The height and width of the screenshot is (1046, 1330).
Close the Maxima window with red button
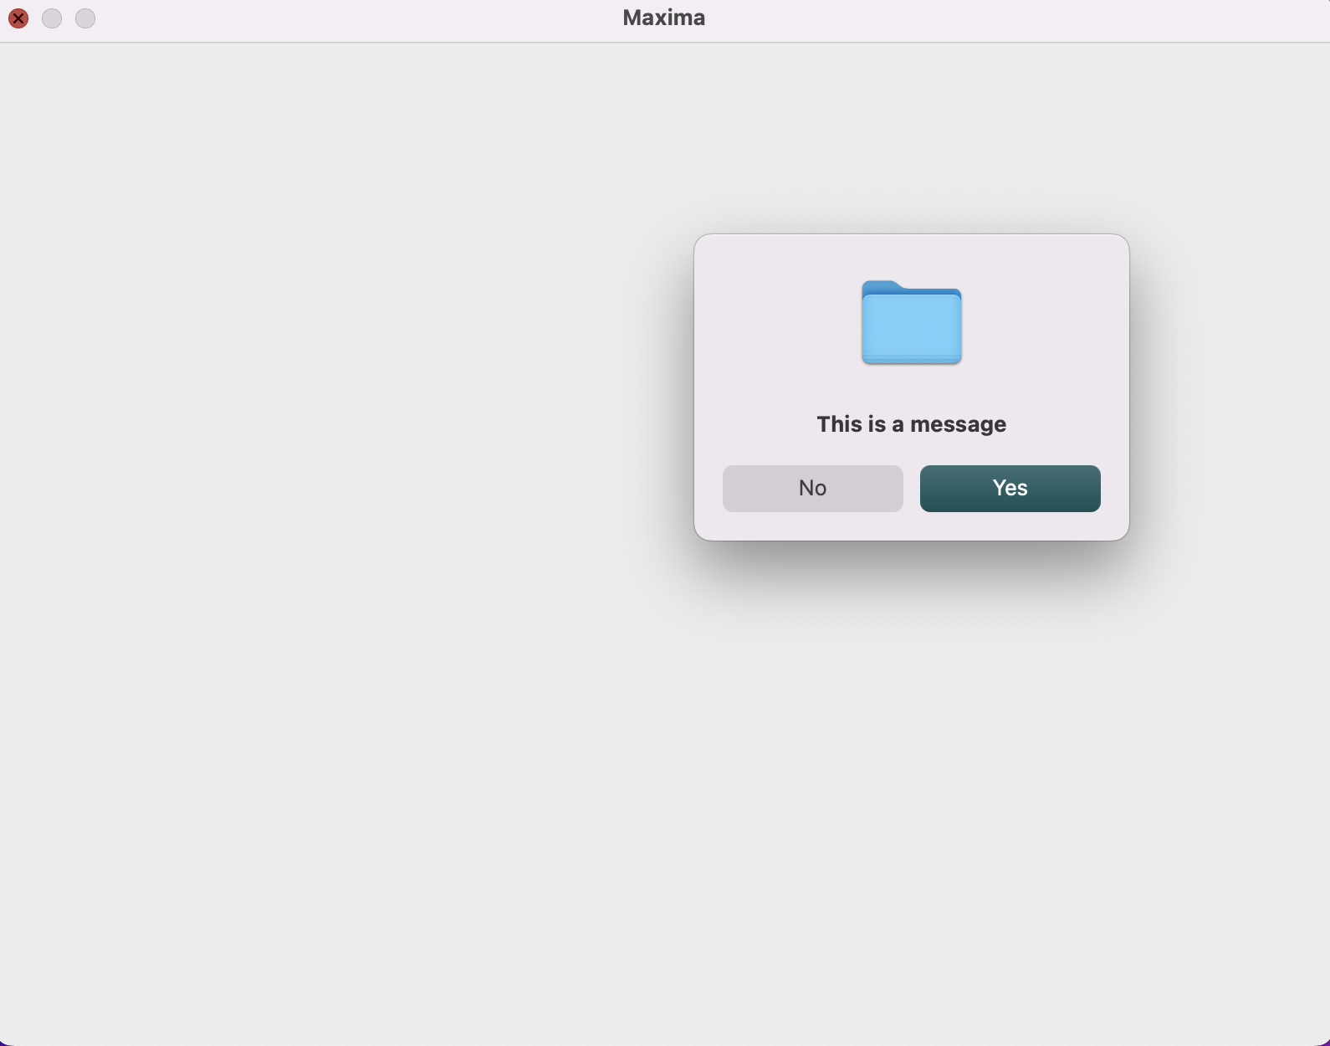coord(18,18)
